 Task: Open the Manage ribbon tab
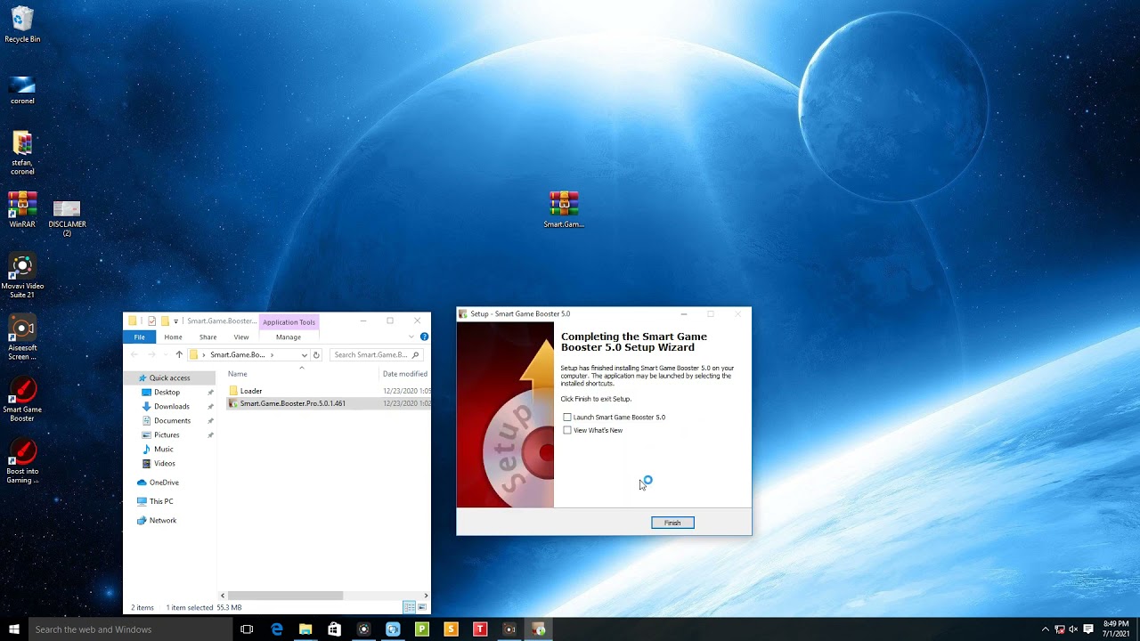pyautogui.click(x=289, y=337)
